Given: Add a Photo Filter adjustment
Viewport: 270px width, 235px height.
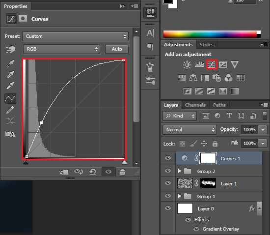Looking at the screenshot, I should 216,78.
